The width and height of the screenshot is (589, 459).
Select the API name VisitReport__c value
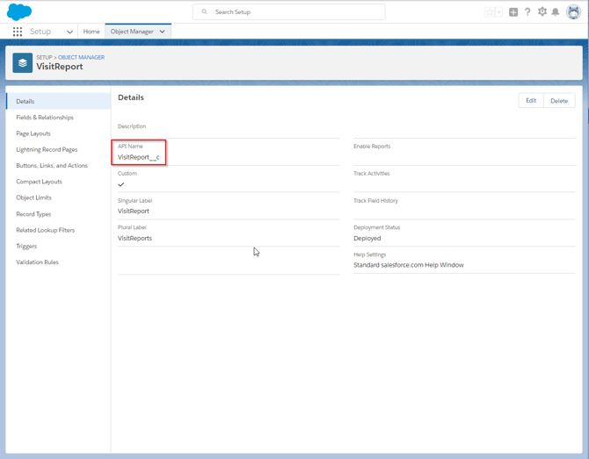pyautogui.click(x=139, y=157)
